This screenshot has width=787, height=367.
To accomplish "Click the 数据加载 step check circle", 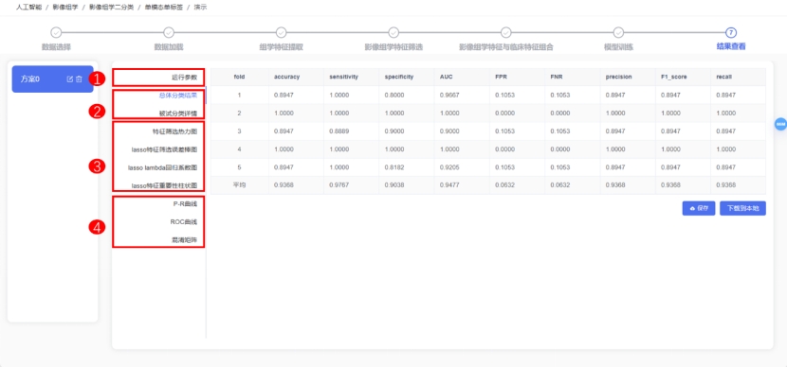I will 169,32.
